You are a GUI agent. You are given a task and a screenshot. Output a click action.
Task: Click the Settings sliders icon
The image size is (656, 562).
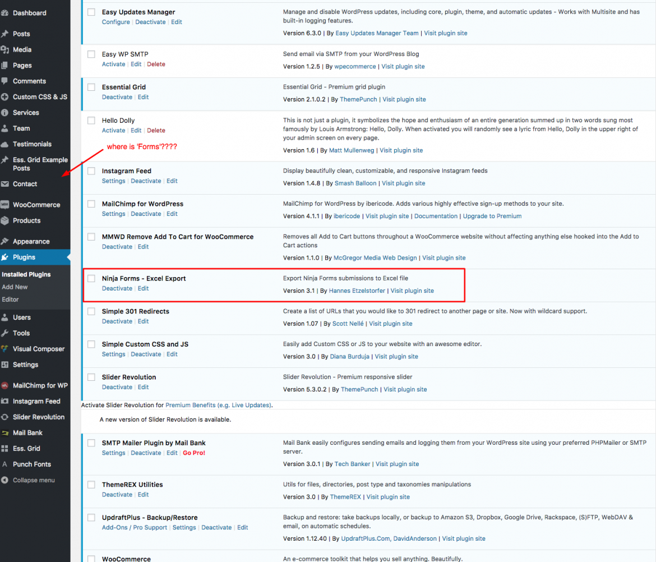(x=4, y=365)
